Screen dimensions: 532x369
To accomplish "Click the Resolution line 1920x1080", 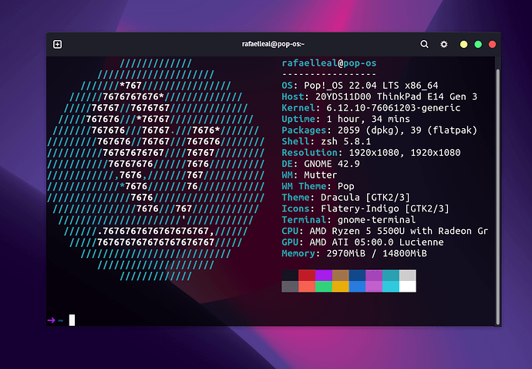I will (371, 153).
